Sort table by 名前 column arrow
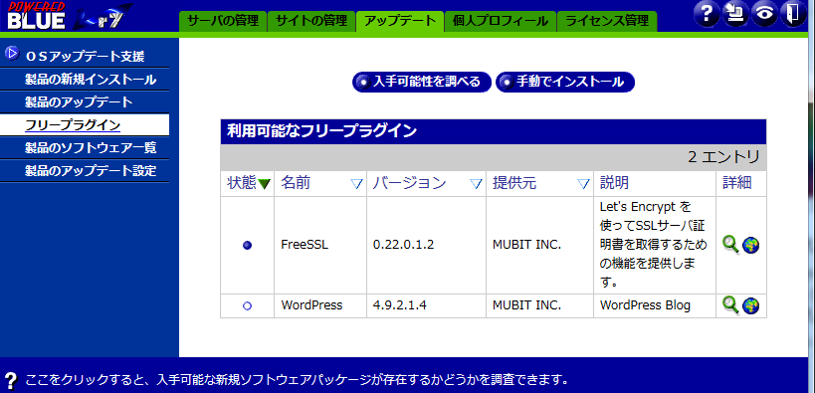815x393 pixels. [x=356, y=184]
